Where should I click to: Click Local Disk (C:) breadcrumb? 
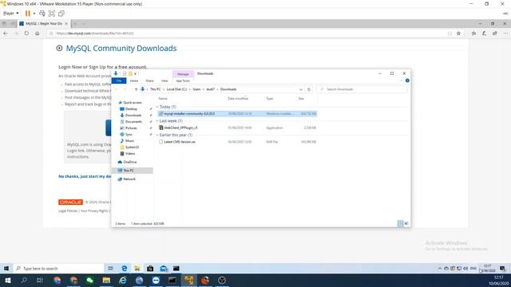pos(176,89)
